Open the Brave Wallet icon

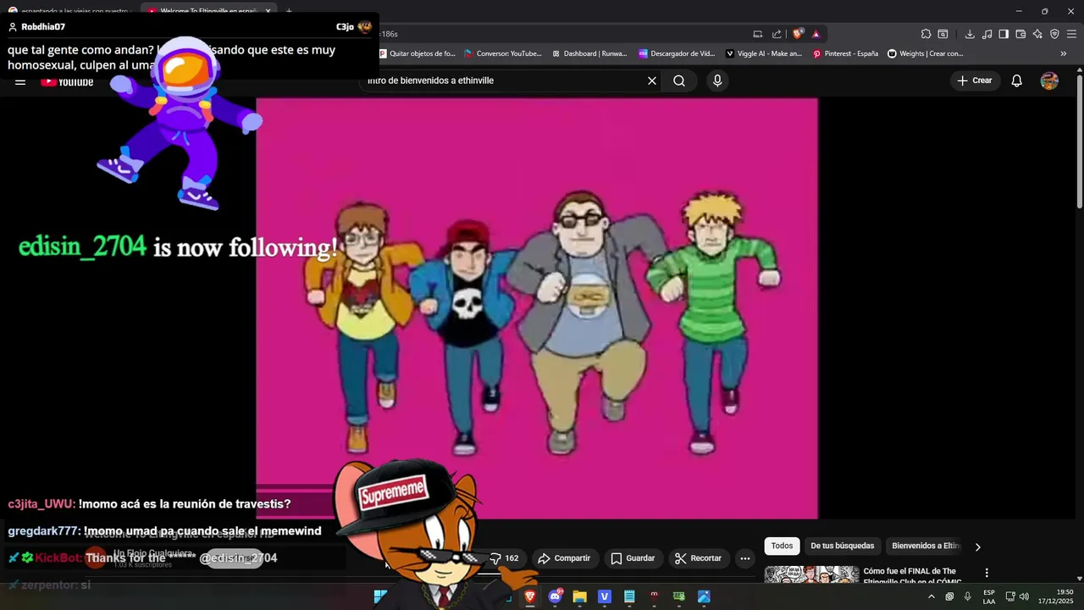coord(1020,34)
